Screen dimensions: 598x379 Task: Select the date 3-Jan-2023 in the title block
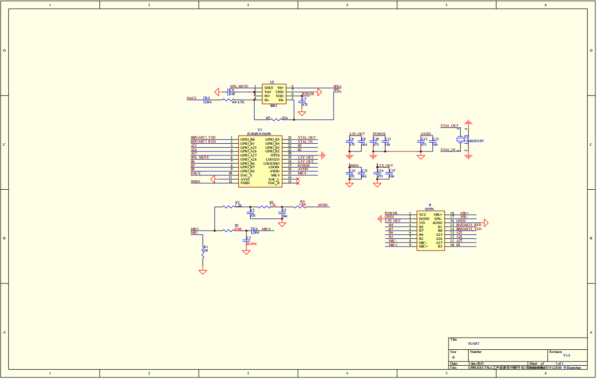point(476,364)
